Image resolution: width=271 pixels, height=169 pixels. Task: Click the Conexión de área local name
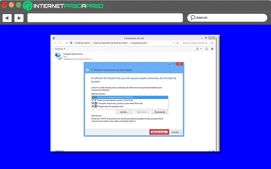click(x=73, y=54)
